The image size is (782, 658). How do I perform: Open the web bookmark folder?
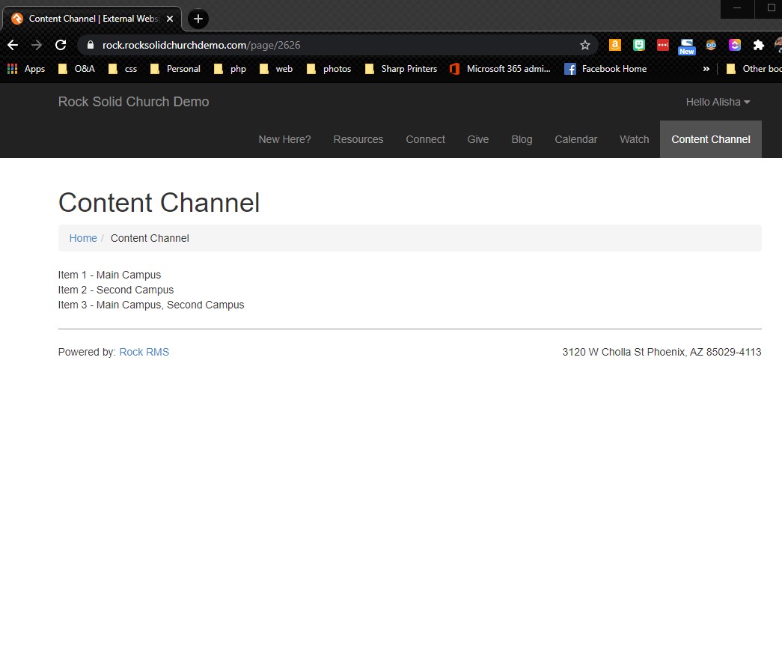(276, 69)
